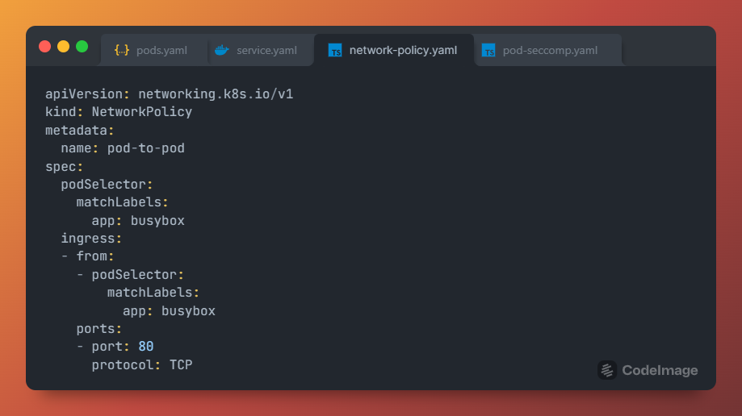The width and height of the screenshot is (742, 416).
Task: Place cursor on the pod-to-pod name value
Action: click(145, 148)
